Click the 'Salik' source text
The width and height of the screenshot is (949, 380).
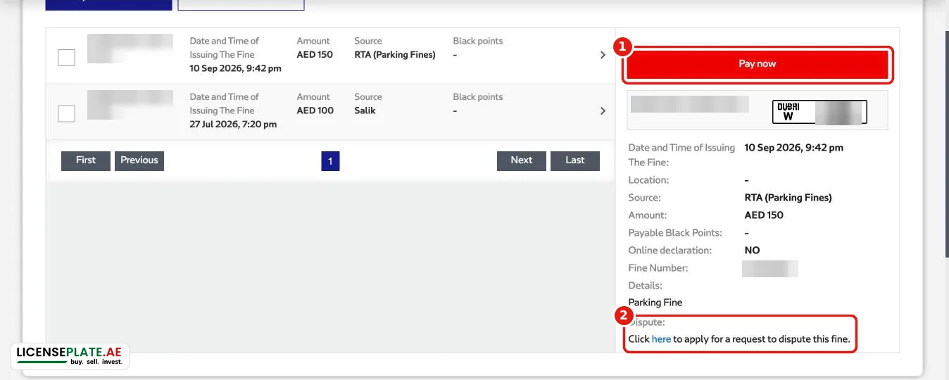(x=365, y=110)
